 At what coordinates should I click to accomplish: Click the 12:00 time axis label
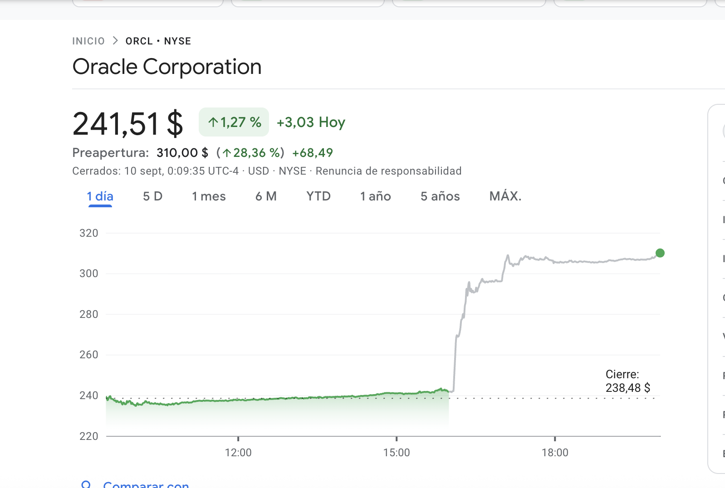tap(238, 453)
